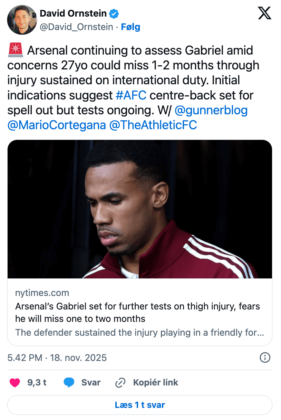Click the copy link chain icon

(x=120, y=382)
